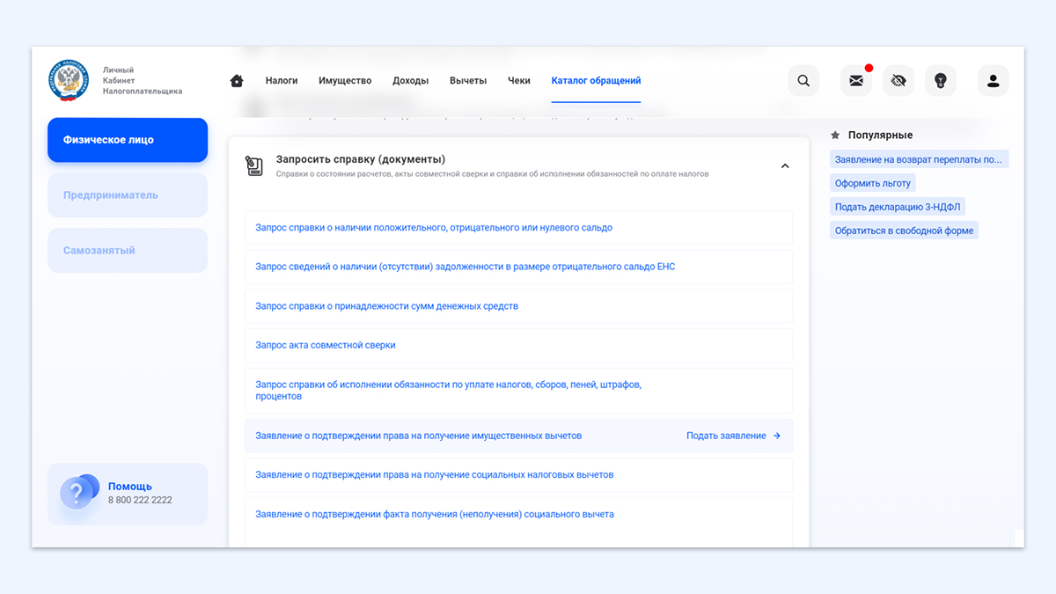Viewport: 1056px width, 594px height.
Task: Click popular link Обратиться в свободной форме
Action: click(x=904, y=231)
